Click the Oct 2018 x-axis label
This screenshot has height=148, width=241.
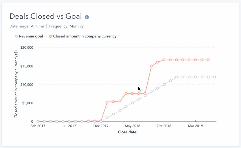coord(164,126)
